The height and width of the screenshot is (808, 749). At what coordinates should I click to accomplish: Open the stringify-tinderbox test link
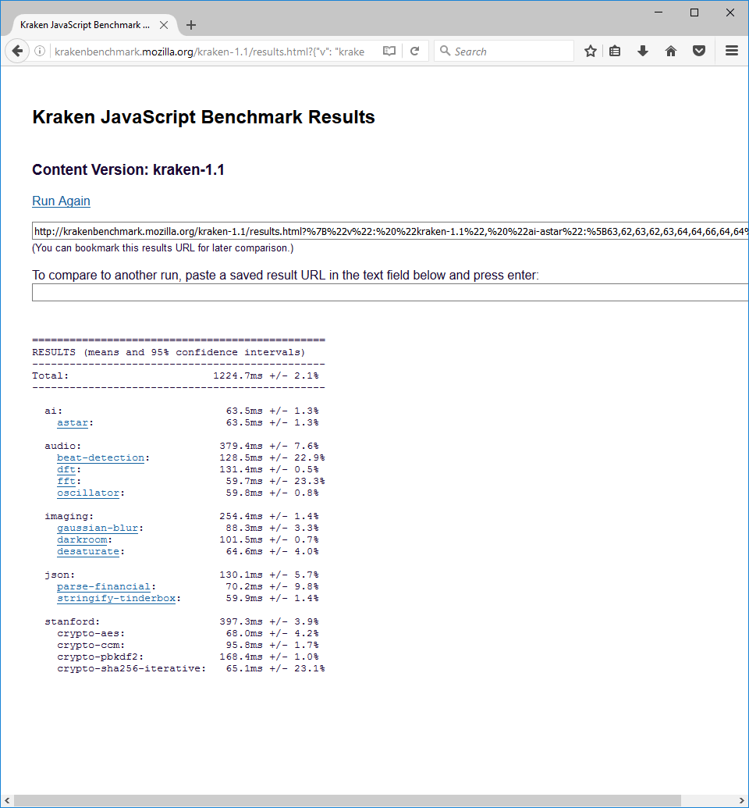point(116,598)
